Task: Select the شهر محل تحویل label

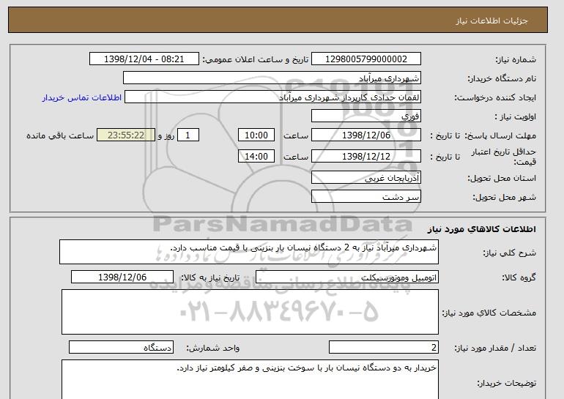Action: pos(504,197)
